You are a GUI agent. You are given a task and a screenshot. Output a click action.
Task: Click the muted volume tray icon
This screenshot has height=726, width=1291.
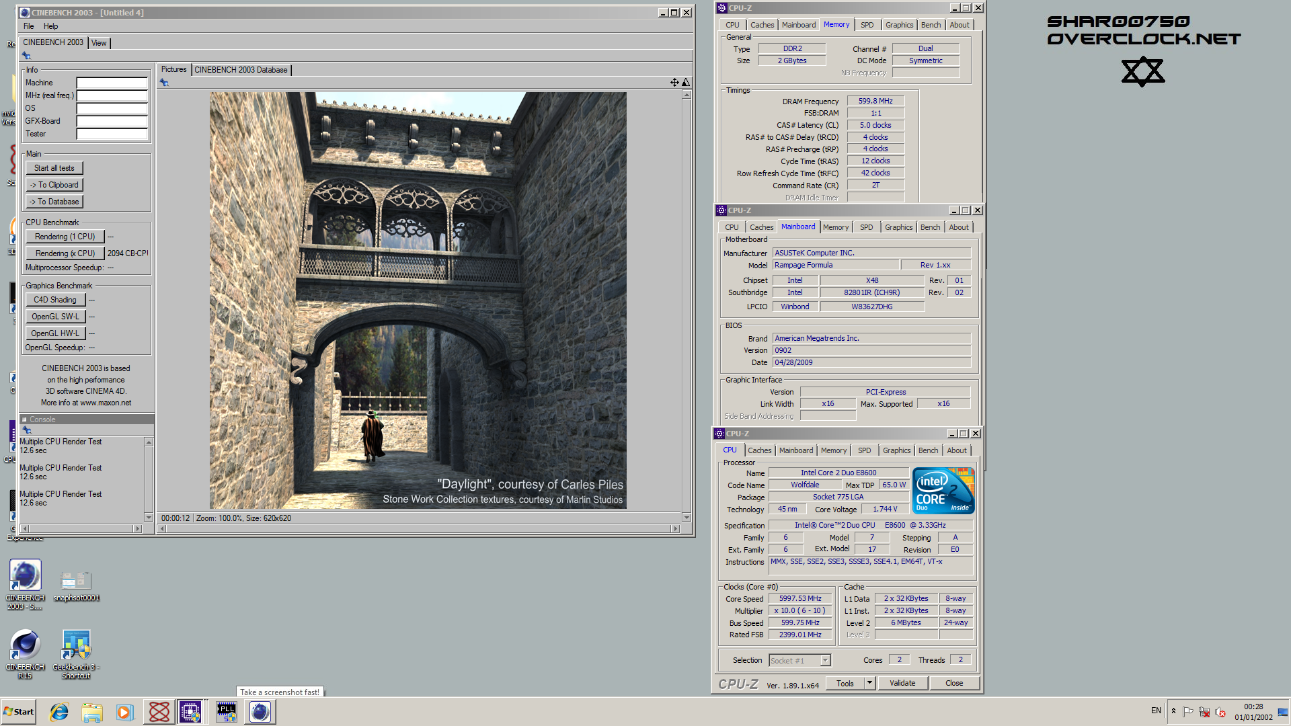pyautogui.click(x=1220, y=711)
